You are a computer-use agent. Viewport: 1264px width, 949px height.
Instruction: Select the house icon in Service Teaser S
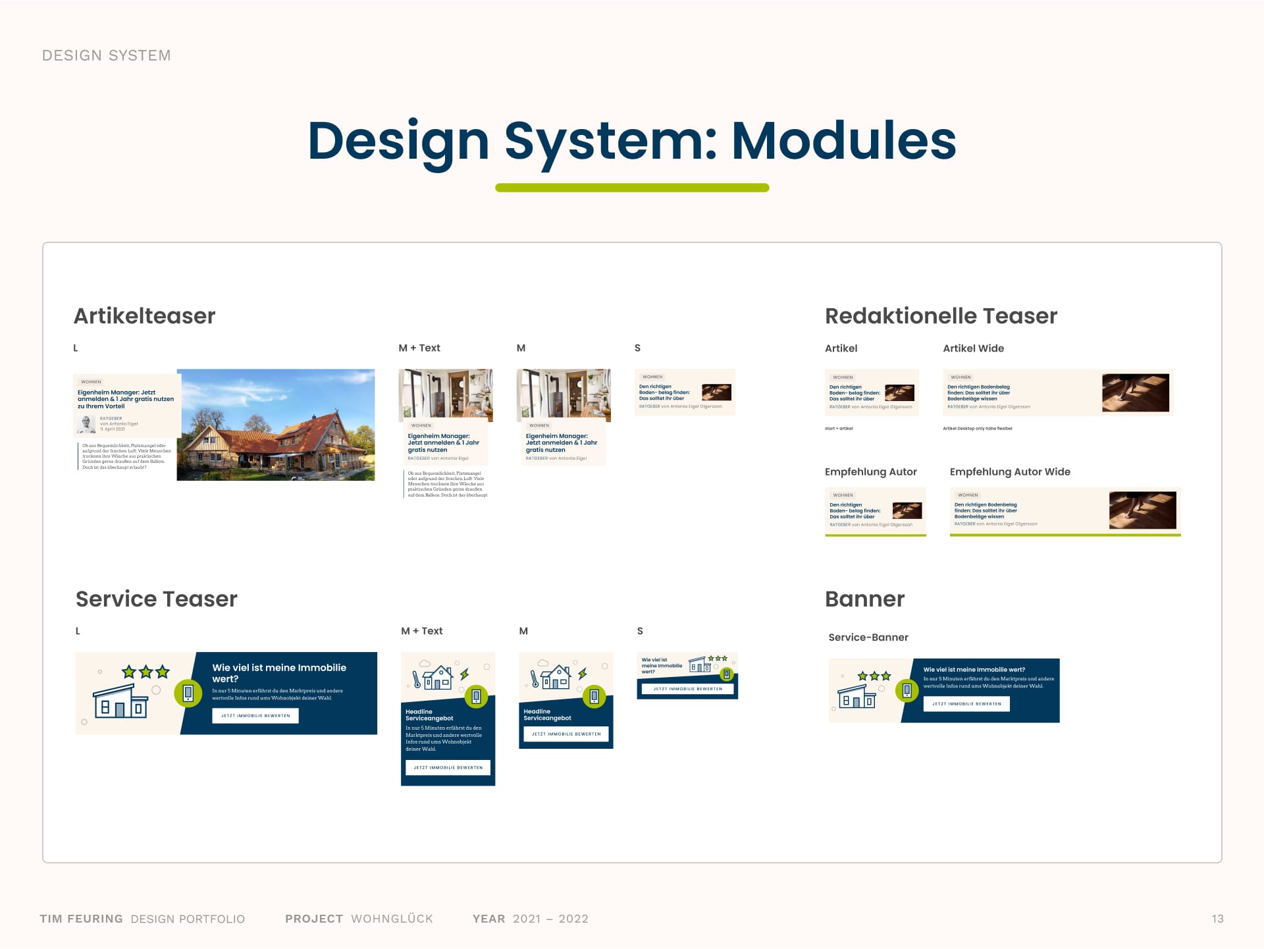point(700,664)
